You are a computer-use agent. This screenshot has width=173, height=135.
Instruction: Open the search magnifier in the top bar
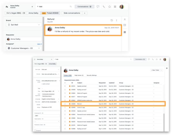point(71,6)
